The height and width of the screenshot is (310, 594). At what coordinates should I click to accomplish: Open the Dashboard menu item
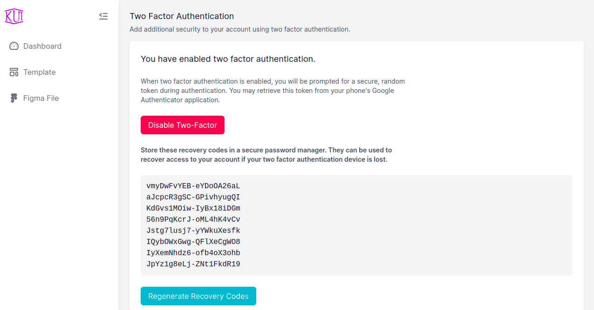click(42, 46)
